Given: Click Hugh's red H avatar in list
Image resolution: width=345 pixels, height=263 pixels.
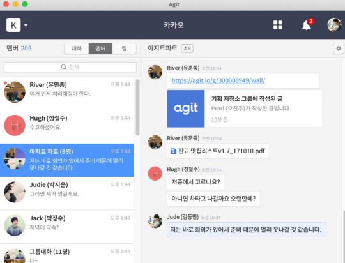Looking at the screenshot, I should click(x=15, y=125).
